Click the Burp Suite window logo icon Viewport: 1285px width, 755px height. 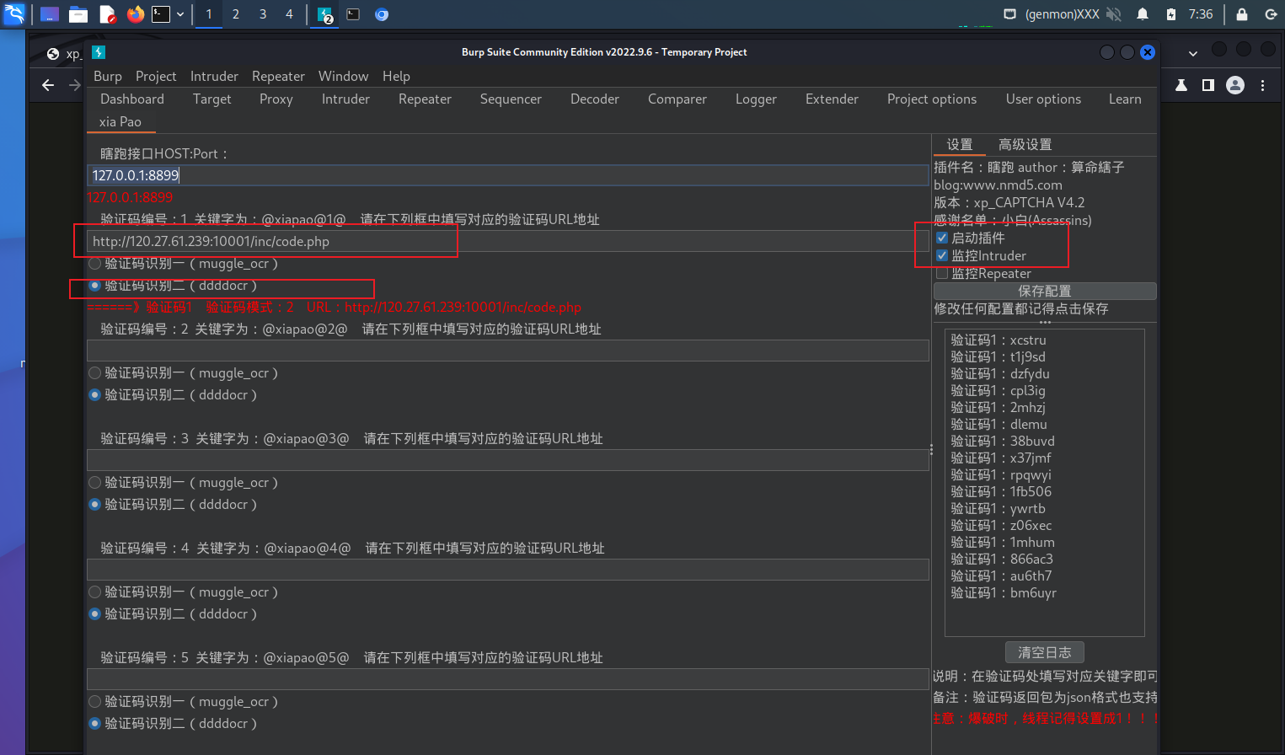99,52
